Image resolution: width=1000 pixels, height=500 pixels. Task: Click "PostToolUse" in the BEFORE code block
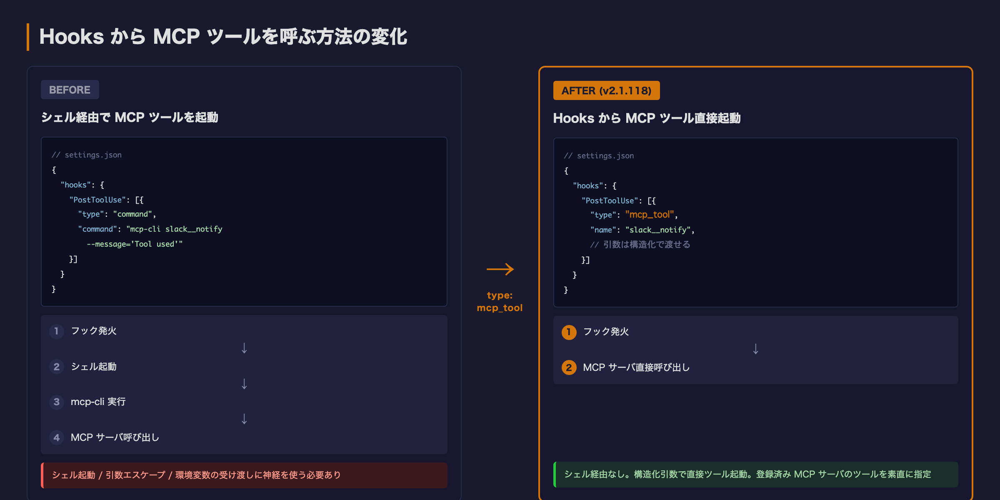(97, 200)
